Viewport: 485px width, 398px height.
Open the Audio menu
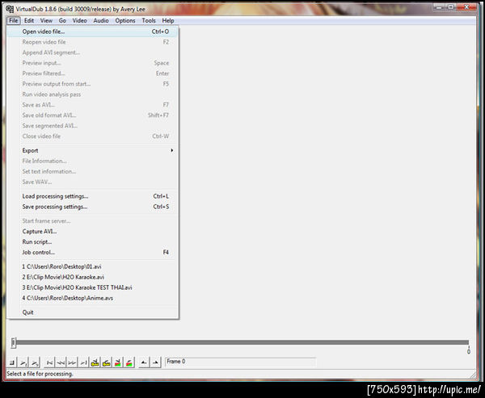point(101,21)
